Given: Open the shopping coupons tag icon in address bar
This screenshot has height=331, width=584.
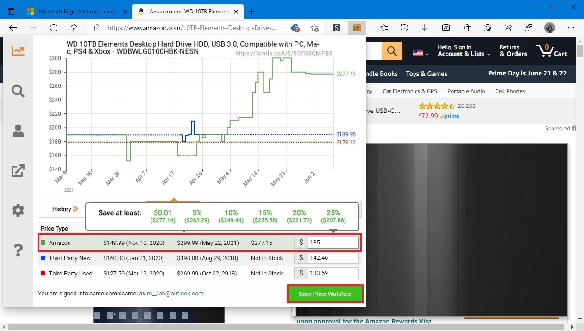Looking at the screenshot, I should tap(295, 28).
